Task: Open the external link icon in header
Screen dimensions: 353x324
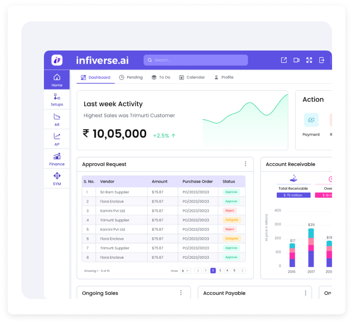Action: click(x=284, y=60)
